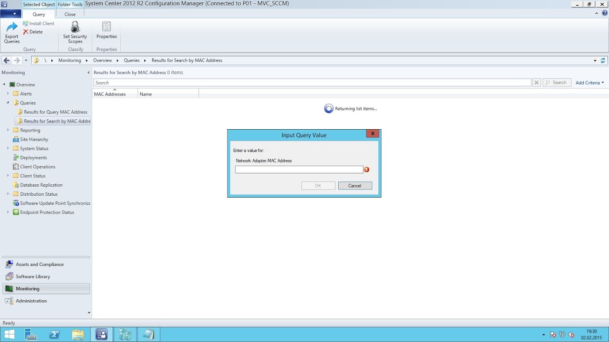Expand the System Status node

coord(8,148)
